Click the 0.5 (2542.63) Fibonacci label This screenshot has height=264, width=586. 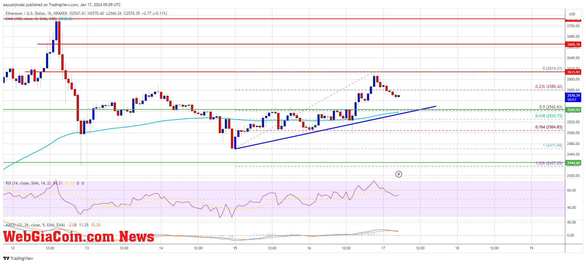[x=551, y=107]
